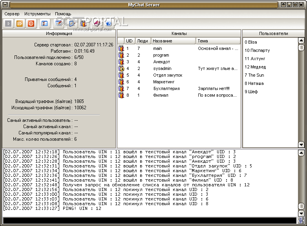Click the gift box toolbar icon
This screenshot has width=307, height=226.
click(83, 24)
